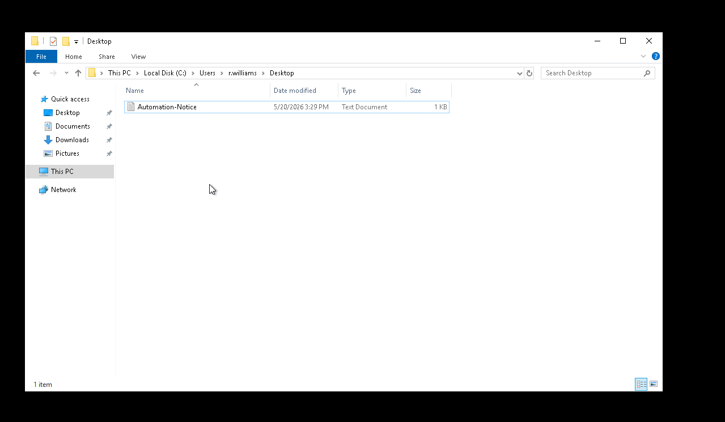Select Quick access in navigation pane

pyautogui.click(x=70, y=99)
